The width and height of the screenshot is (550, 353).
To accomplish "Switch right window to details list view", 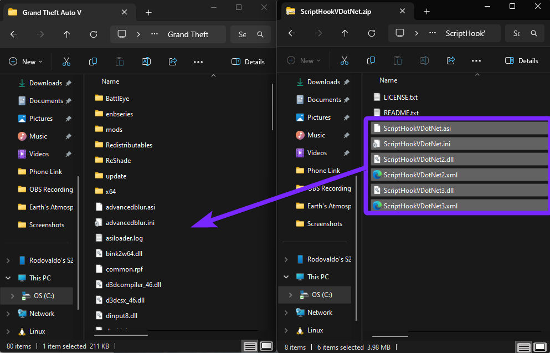I will click(524, 348).
